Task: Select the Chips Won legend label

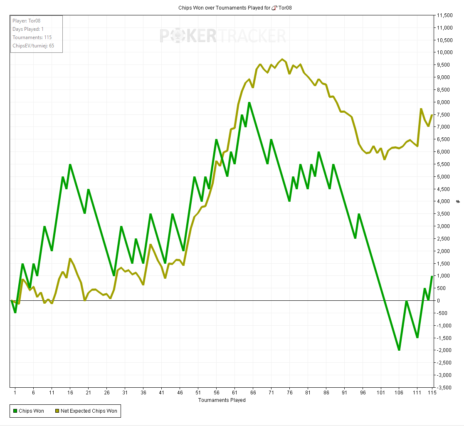Action: [31, 411]
